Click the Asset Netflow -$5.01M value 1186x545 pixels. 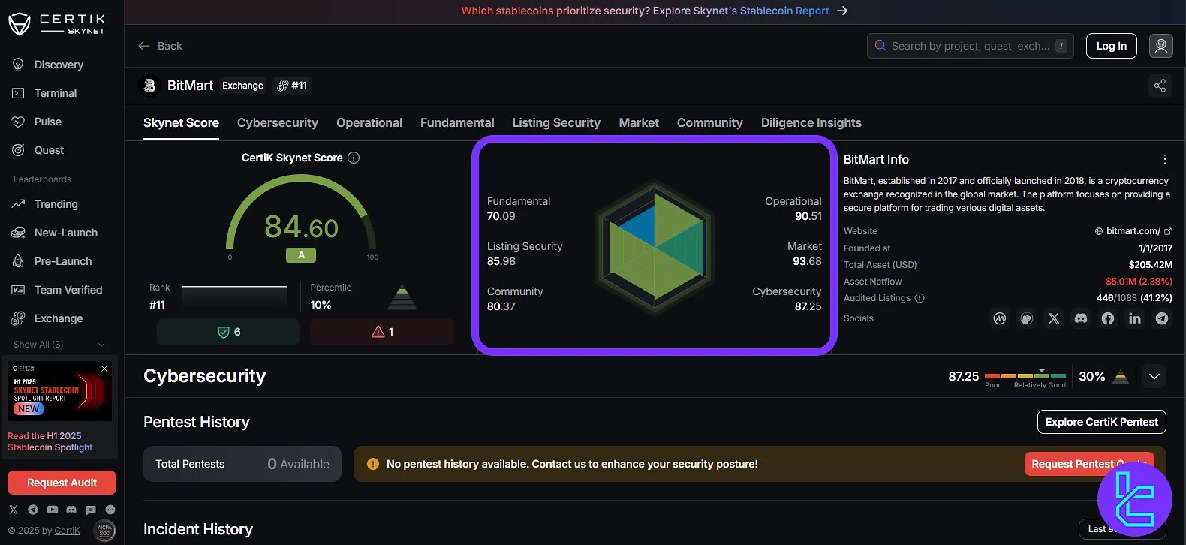coord(1137,282)
